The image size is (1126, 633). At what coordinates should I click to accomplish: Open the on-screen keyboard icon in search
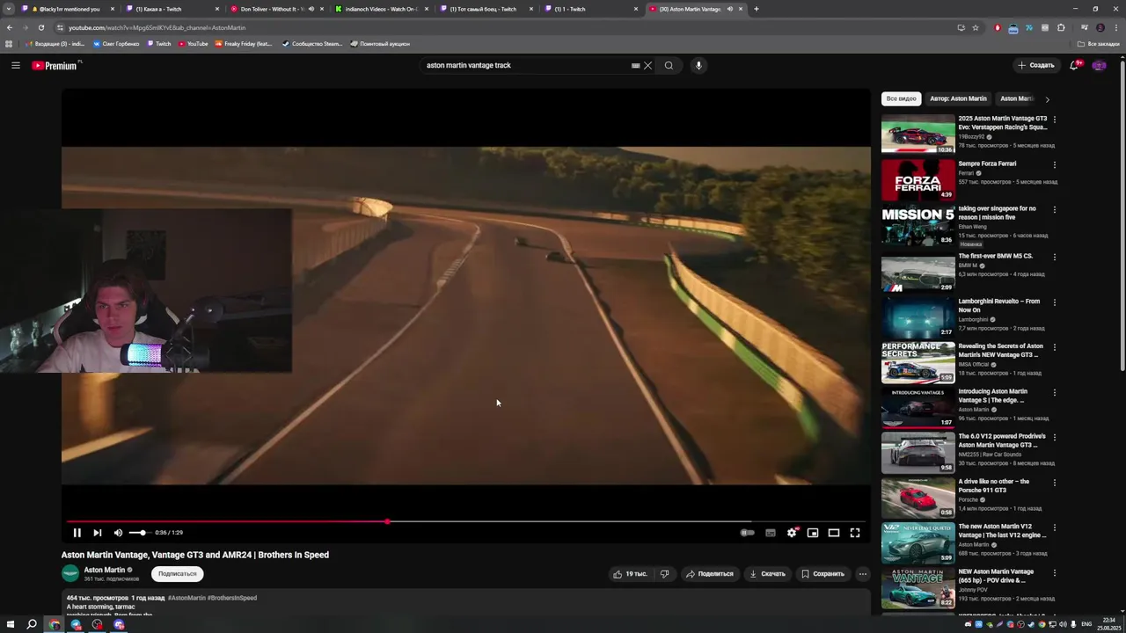(635, 65)
